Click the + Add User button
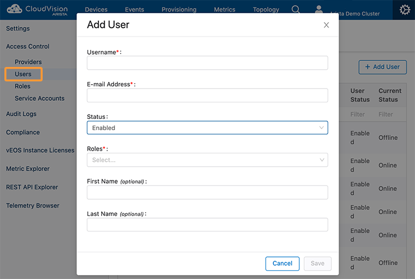Screen dimensions: 415x279 (x=382, y=67)
